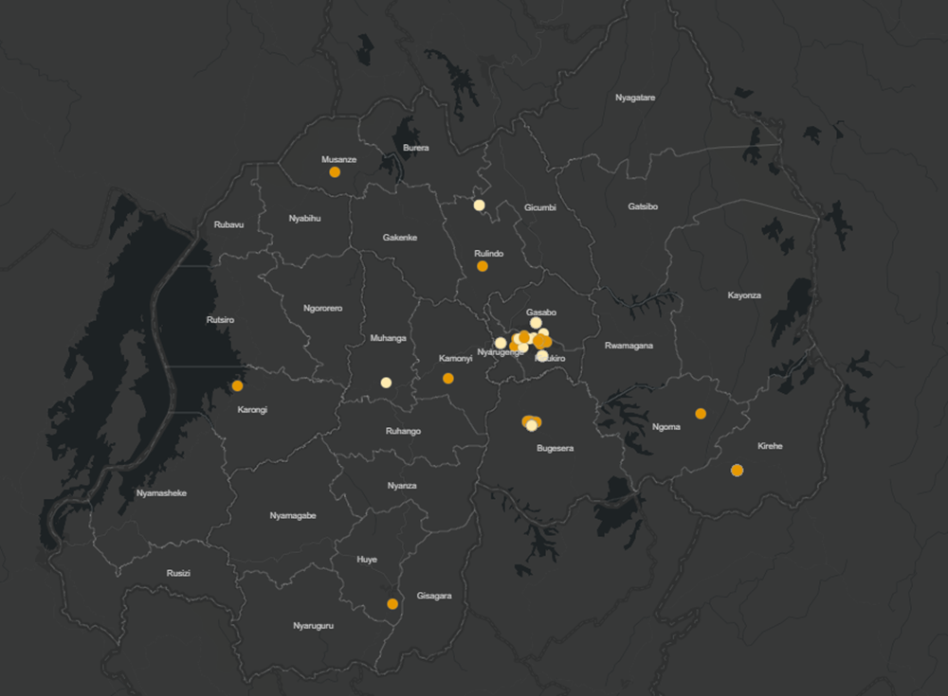Select the Rusizi district label
Viewport: 948px width, 696px height.
178,573
